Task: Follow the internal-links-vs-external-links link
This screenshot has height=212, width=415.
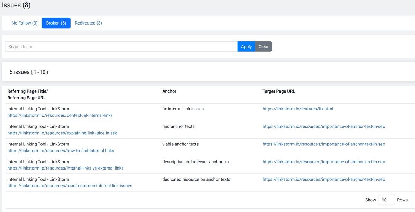Action: (65, 168)
